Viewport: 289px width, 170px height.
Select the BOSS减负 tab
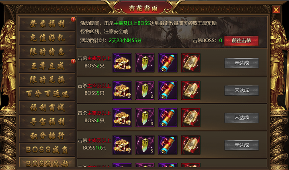tap(47, 150)
